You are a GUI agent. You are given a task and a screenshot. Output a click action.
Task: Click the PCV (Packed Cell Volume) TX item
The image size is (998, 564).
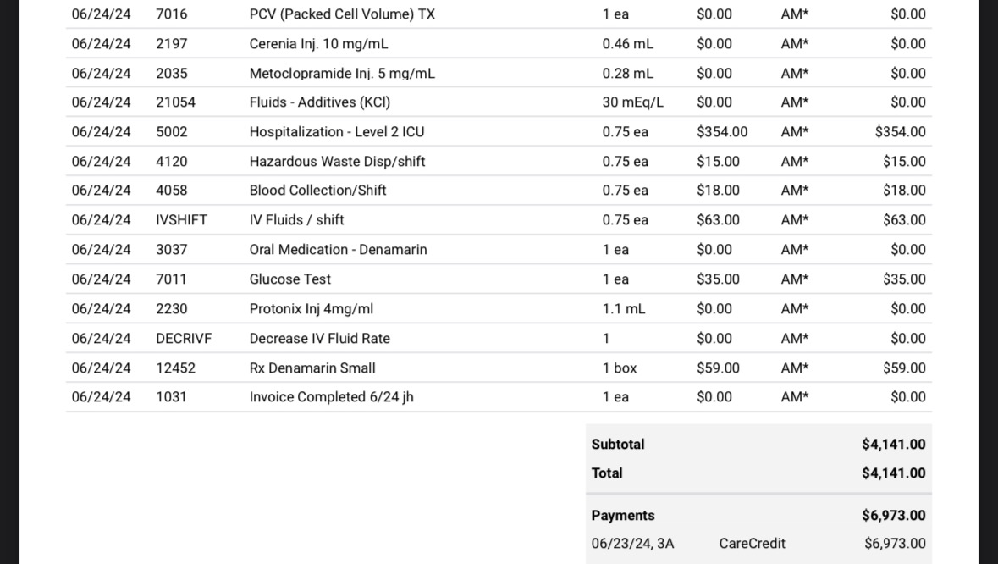click(342, 14)
